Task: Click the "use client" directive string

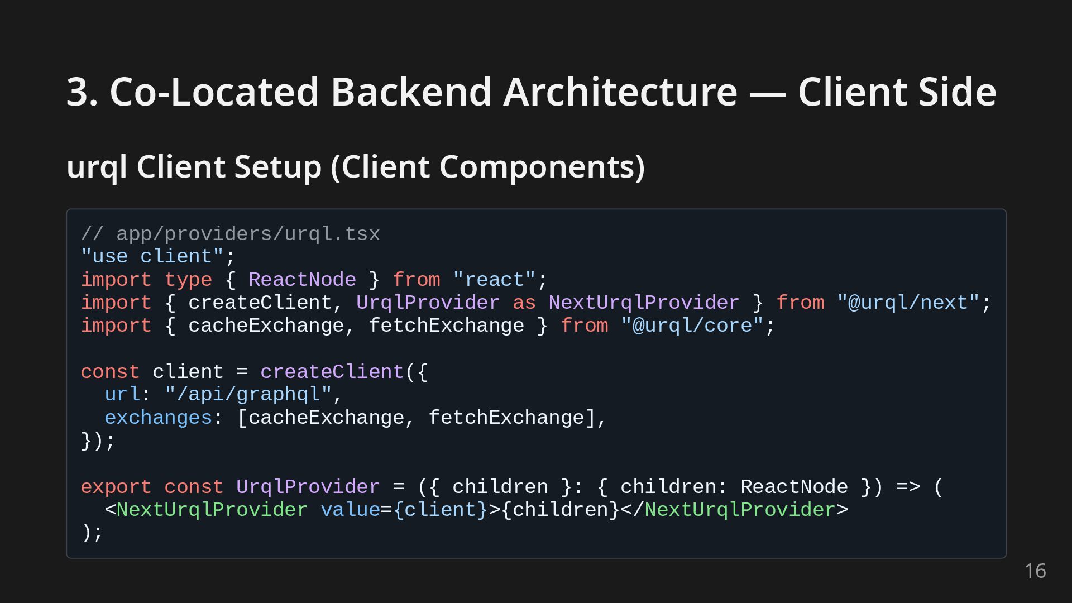Action: (x=152, y=257)
